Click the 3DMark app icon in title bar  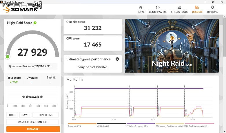click(x=1, y=2)
